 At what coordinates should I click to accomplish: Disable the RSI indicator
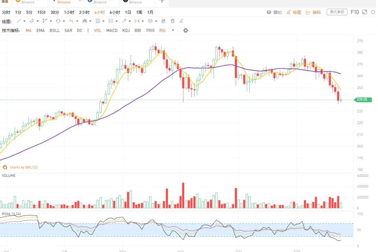[162, 30]
